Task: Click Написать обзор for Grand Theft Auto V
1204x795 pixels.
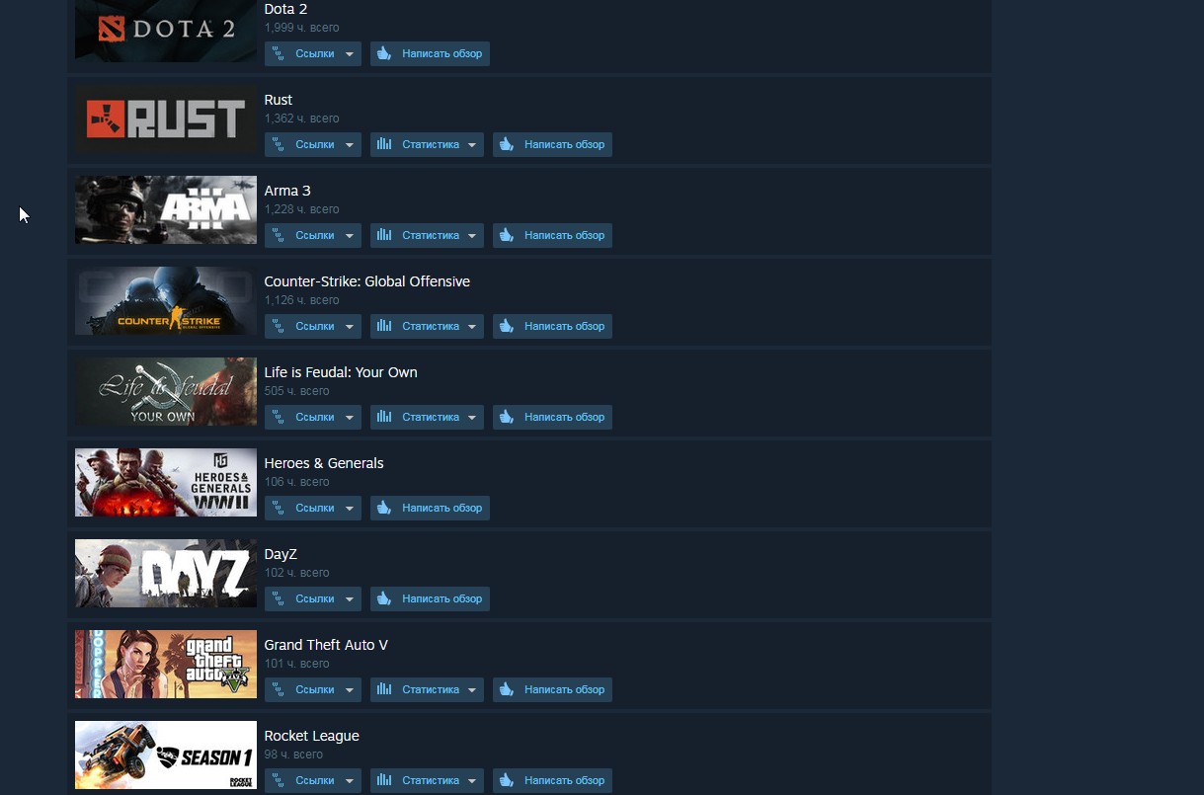Action: 552,689
